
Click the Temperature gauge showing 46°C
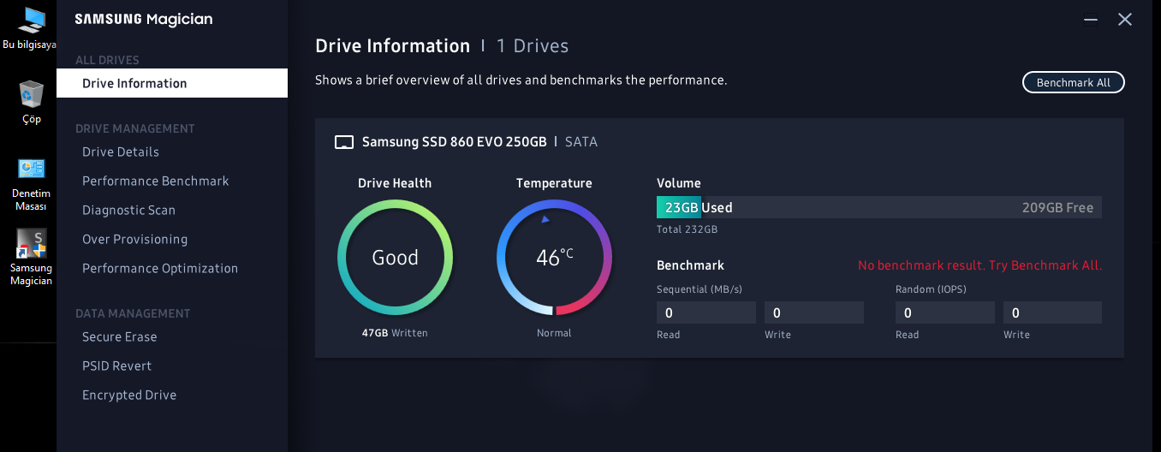[x=554, y=258]
